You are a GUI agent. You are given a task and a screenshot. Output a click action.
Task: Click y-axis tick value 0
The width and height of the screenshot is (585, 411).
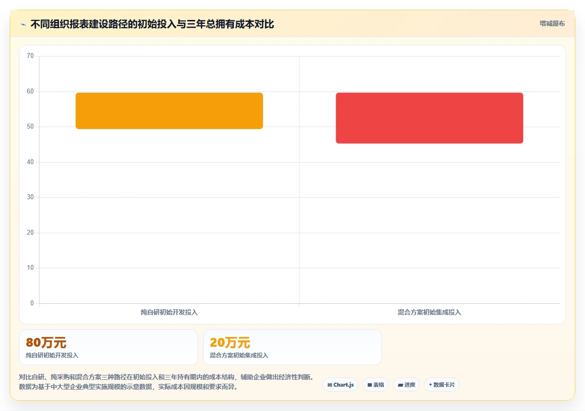[32, 303]
